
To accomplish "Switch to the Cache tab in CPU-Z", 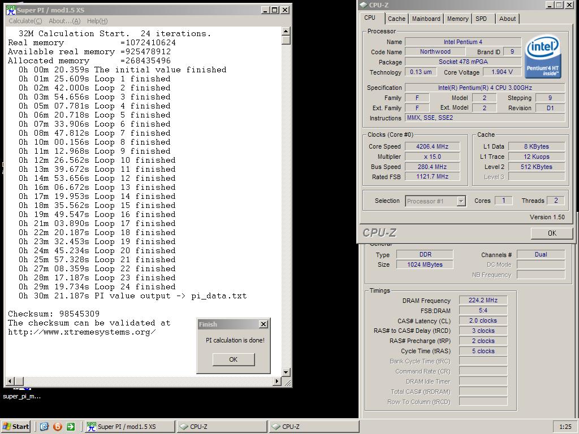I will click(396, 19).
